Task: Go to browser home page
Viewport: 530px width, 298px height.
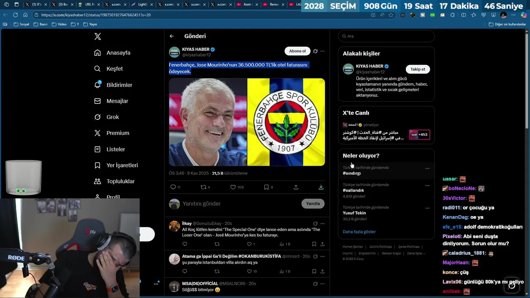Action: coord(25,15)
